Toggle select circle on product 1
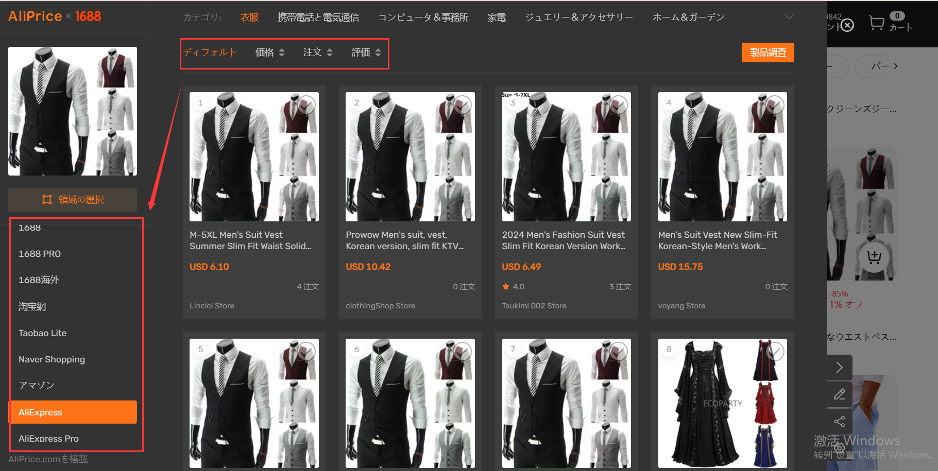 pos(306,105)
